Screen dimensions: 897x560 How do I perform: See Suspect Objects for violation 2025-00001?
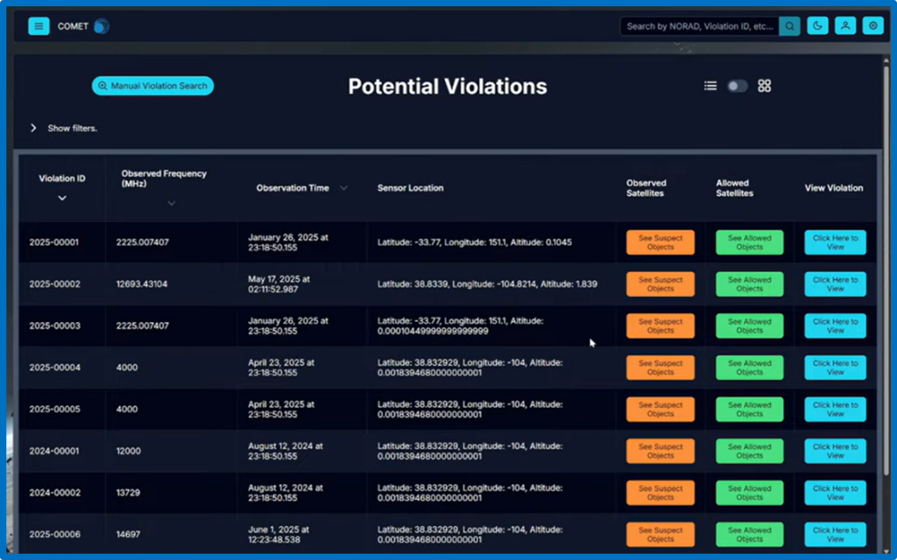pos(660,242)
